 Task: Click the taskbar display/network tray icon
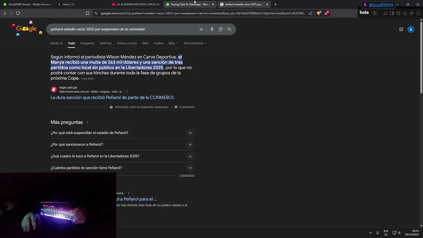click(394, 233)
